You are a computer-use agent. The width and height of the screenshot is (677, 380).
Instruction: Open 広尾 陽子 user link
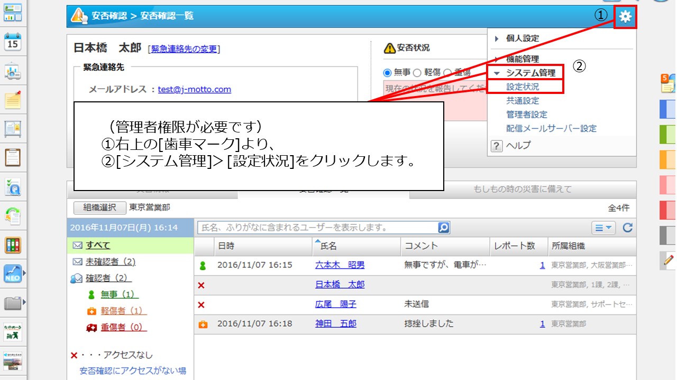pyautogui.click(x=336, y=304)
